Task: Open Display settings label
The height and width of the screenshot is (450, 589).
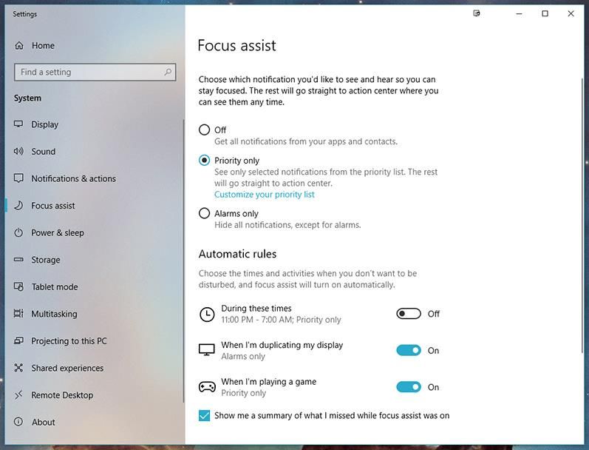Action: pos(44,124)
